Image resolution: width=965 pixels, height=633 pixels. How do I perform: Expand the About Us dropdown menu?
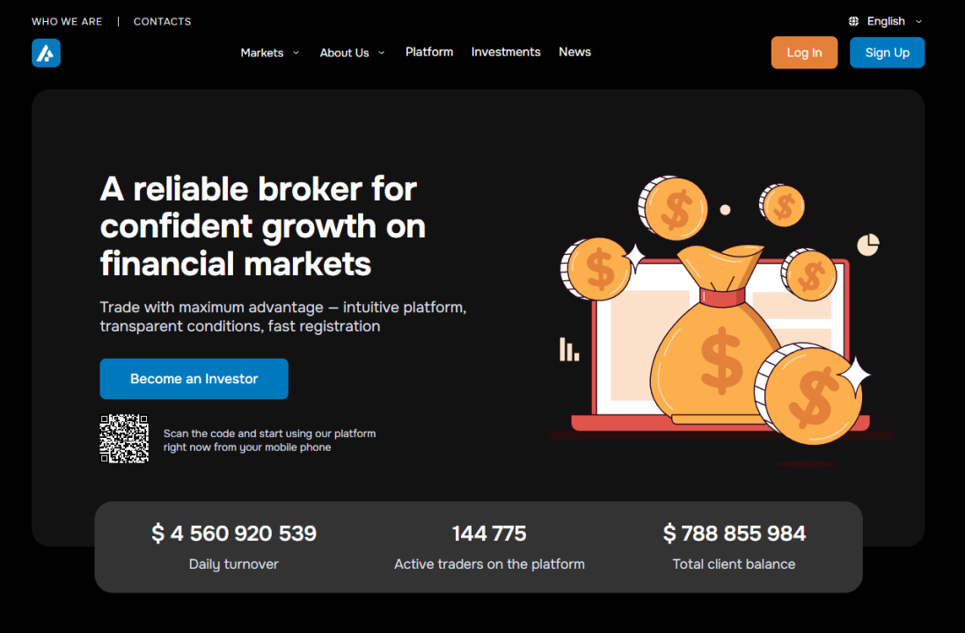352,53
